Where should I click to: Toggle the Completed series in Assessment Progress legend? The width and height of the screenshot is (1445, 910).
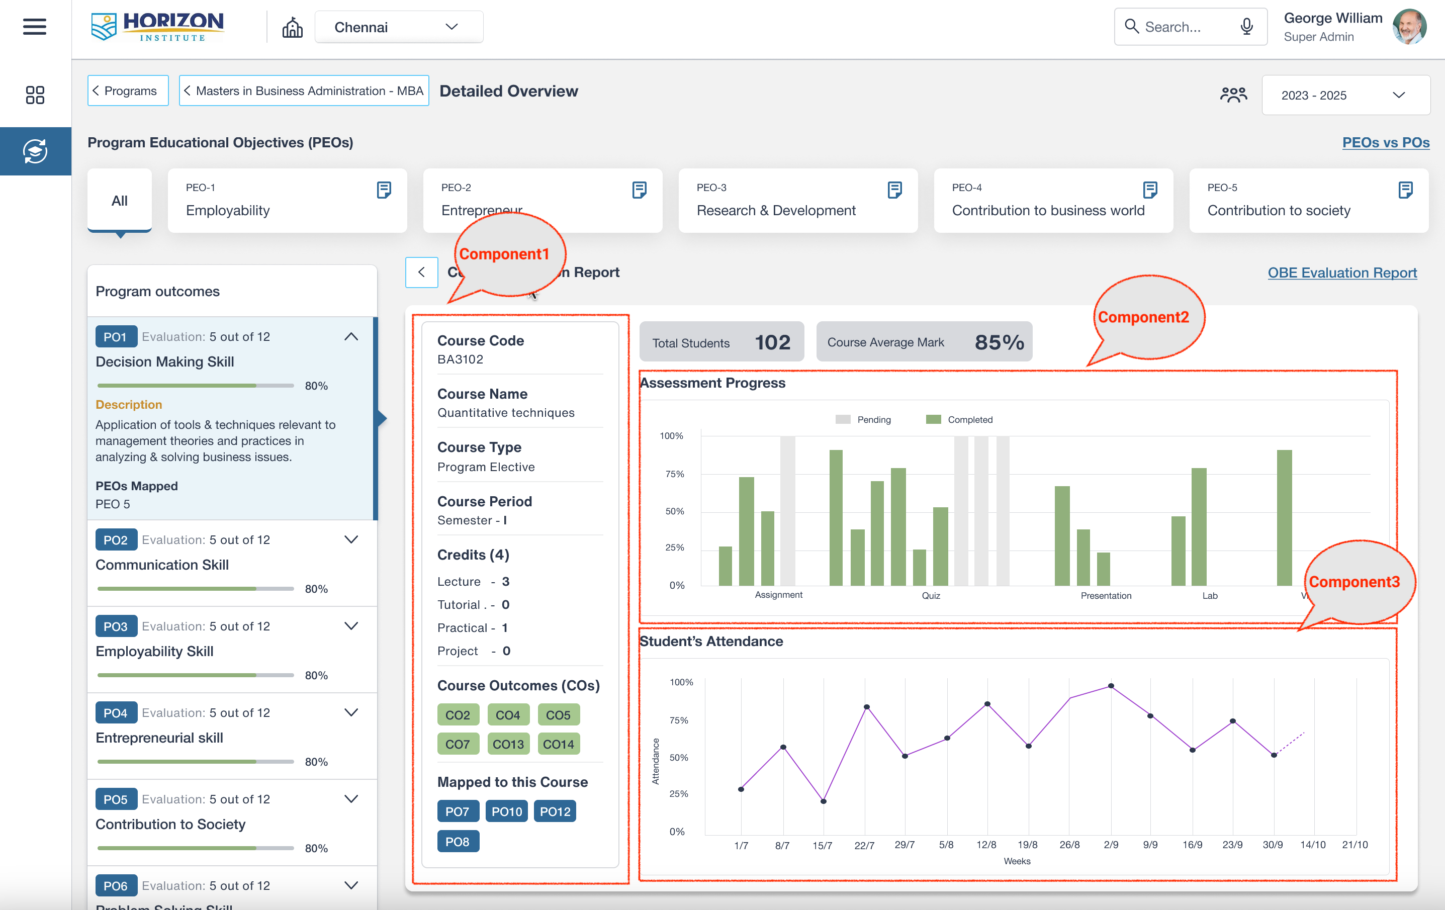point(959,419)
